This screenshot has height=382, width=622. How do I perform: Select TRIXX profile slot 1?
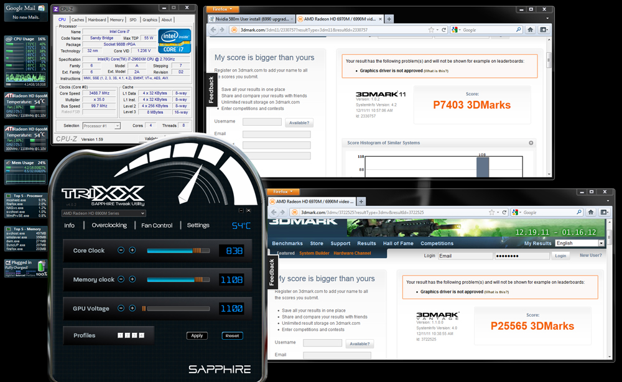[x=120, y=335]
